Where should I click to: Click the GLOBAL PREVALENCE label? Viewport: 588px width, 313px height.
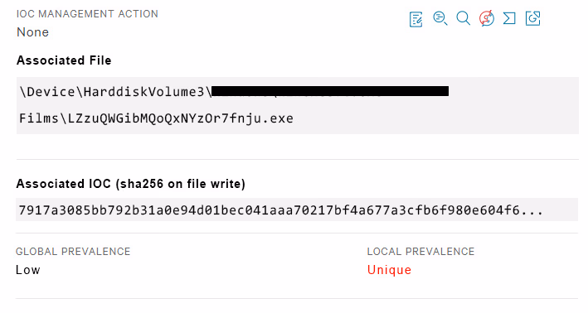click(x=73, y=252)
